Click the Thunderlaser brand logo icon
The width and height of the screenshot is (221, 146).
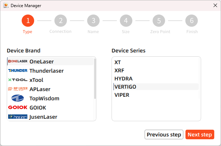pos(18,71)
